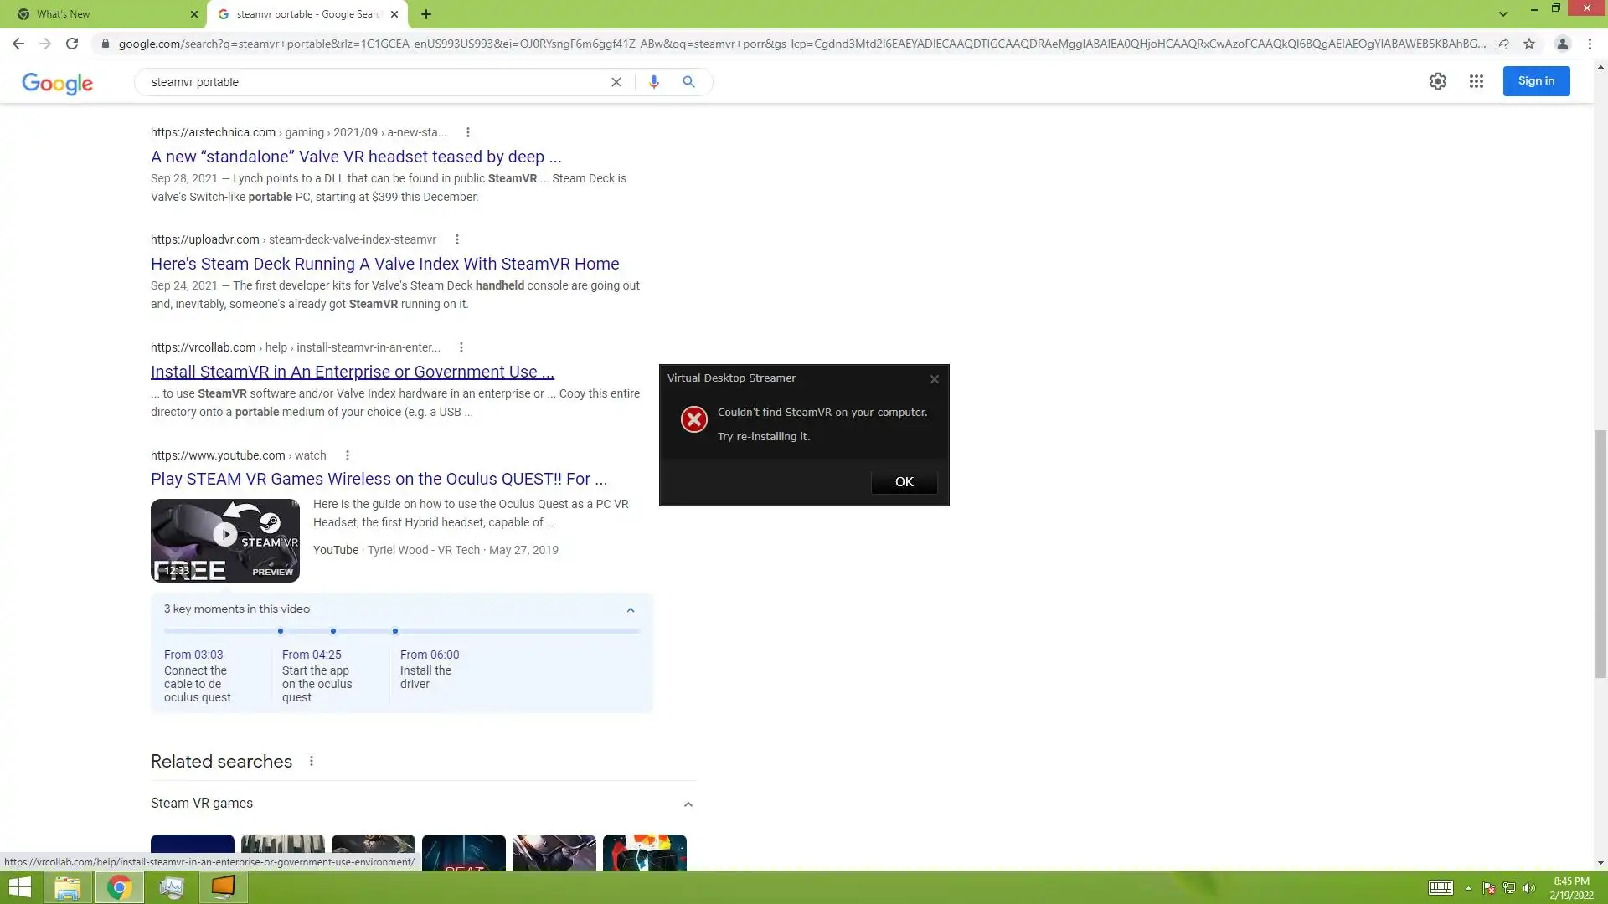Screen dimensions: 1608x904
Task: Click the magnifier search icon
Action: pos(688,82)
